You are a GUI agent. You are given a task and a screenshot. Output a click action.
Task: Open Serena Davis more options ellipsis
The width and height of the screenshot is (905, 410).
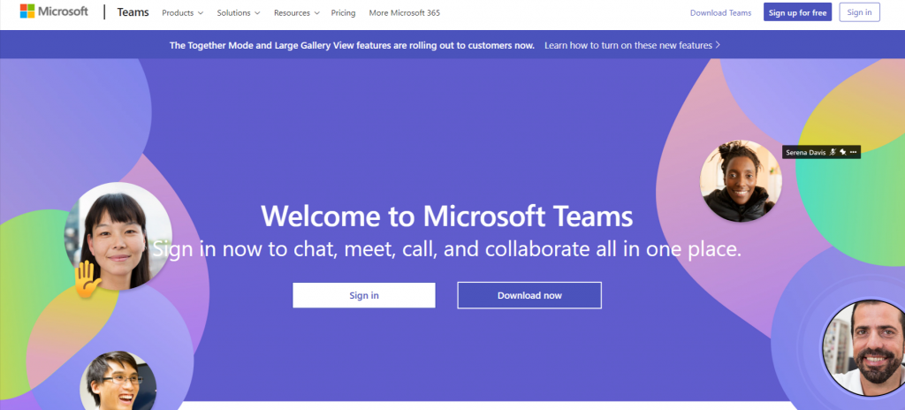coord(853,153)
